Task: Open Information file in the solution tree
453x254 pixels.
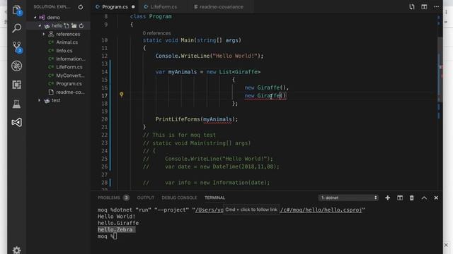Action: coord(71,59)
